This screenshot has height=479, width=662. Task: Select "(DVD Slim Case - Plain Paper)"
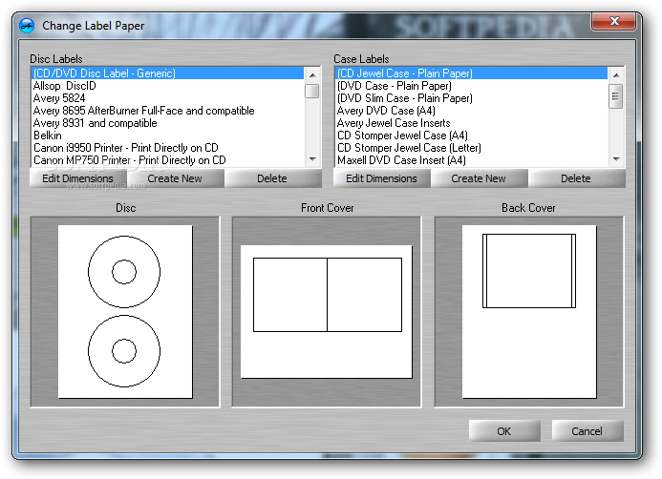click(472, 98)
